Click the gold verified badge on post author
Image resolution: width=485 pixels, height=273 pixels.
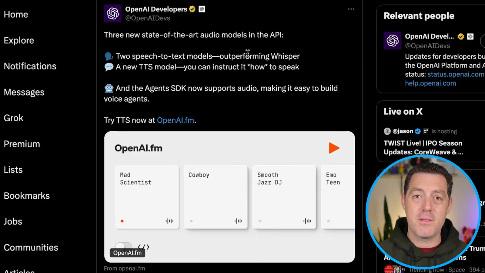pos(192,9)
